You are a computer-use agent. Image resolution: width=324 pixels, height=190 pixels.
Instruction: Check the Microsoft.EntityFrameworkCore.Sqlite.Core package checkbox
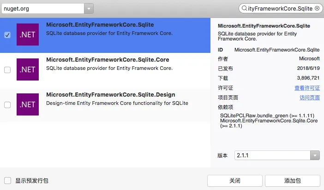pyautogui.click(x=7, y=70)
